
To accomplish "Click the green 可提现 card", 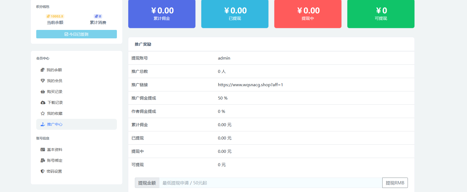I will pos(381,14).
